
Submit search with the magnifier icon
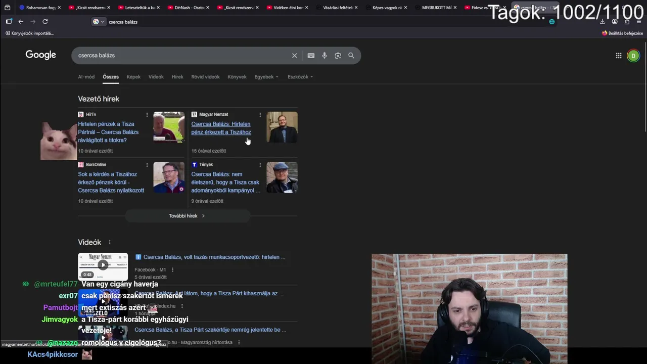pyautogui.click(x=351, y=56)
